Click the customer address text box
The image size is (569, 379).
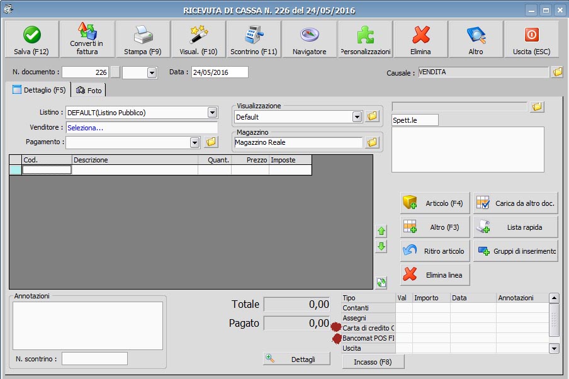pyautogui.click(x=468, y=149)
